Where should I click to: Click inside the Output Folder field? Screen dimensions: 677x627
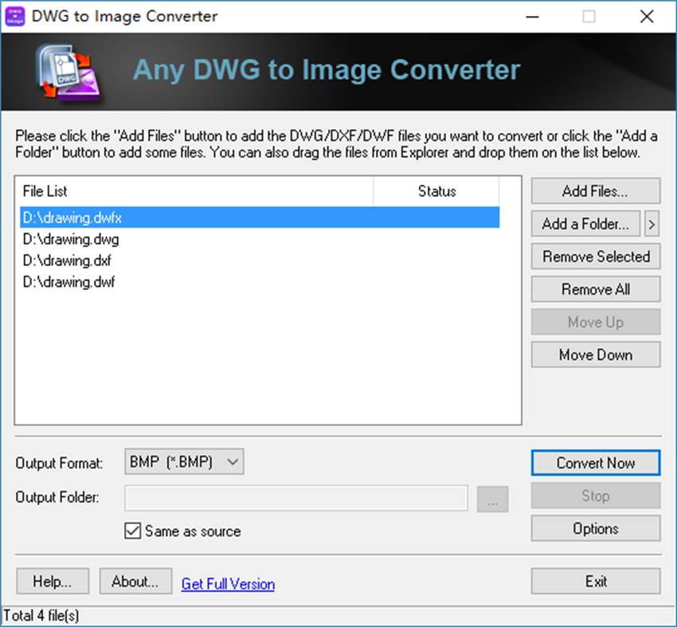pyautogui.click(x=295, y=498)
